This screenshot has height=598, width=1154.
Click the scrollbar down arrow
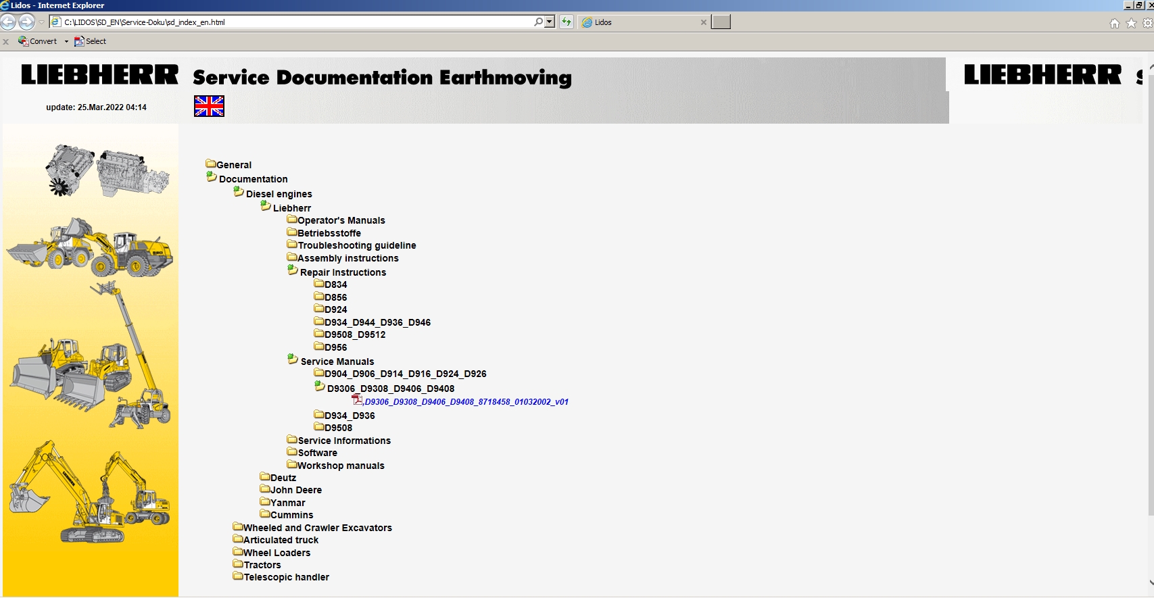tap(1151, 582)
